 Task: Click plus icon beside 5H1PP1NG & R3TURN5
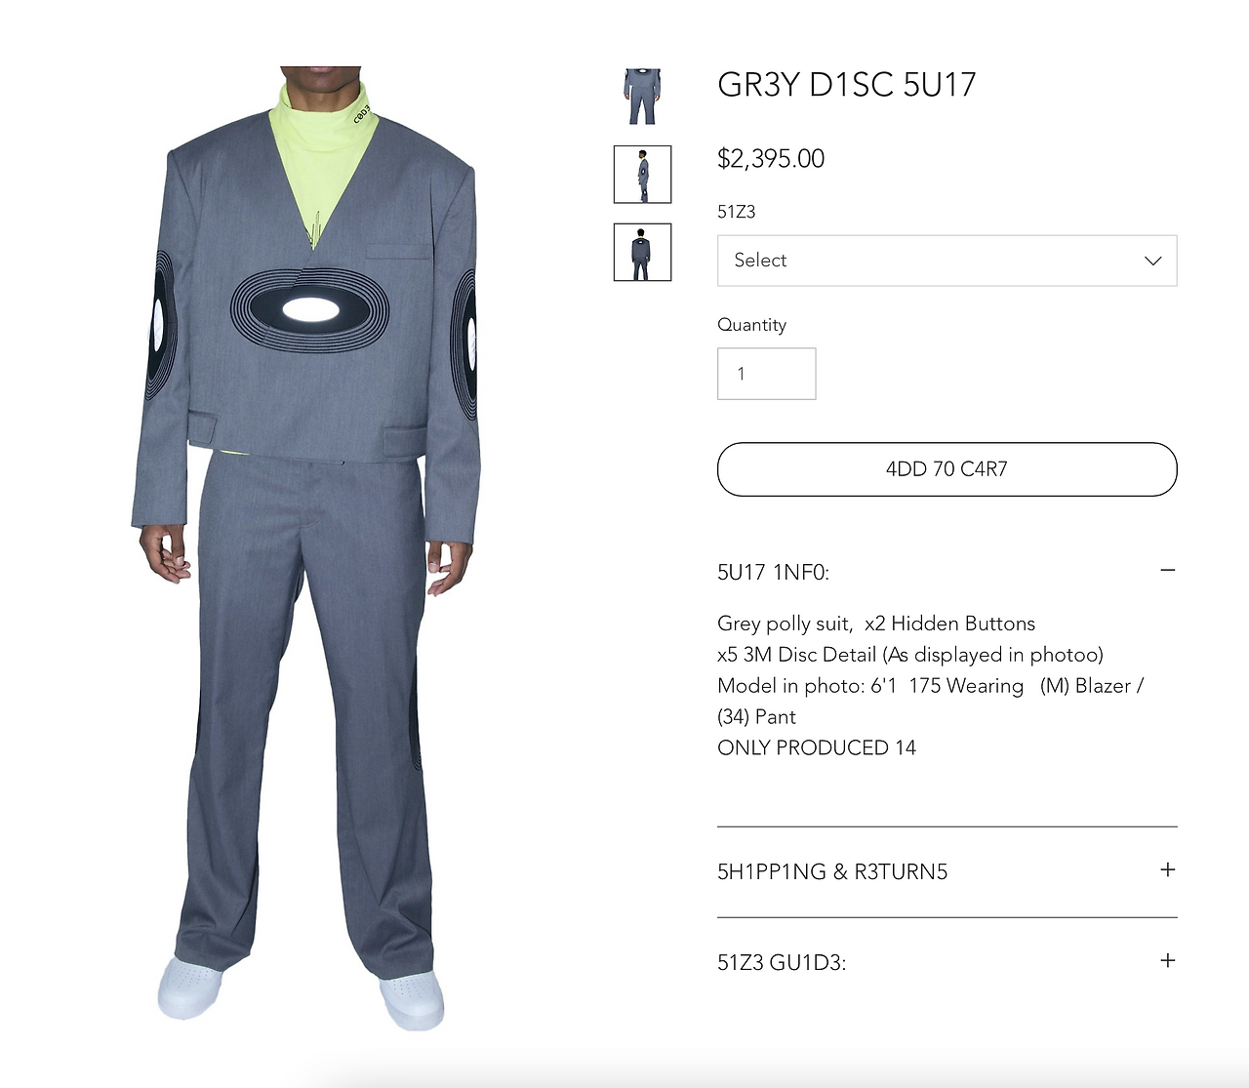point(1167,869)
